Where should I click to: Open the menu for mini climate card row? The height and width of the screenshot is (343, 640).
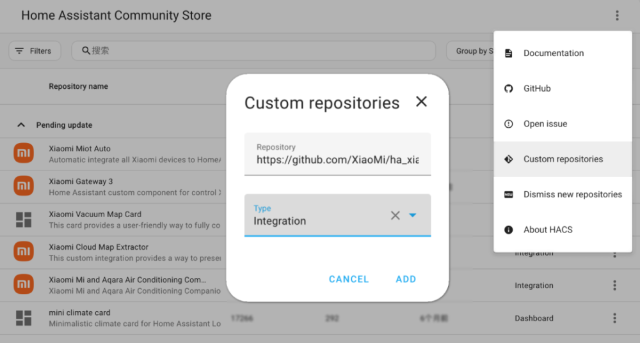(614, 318)
